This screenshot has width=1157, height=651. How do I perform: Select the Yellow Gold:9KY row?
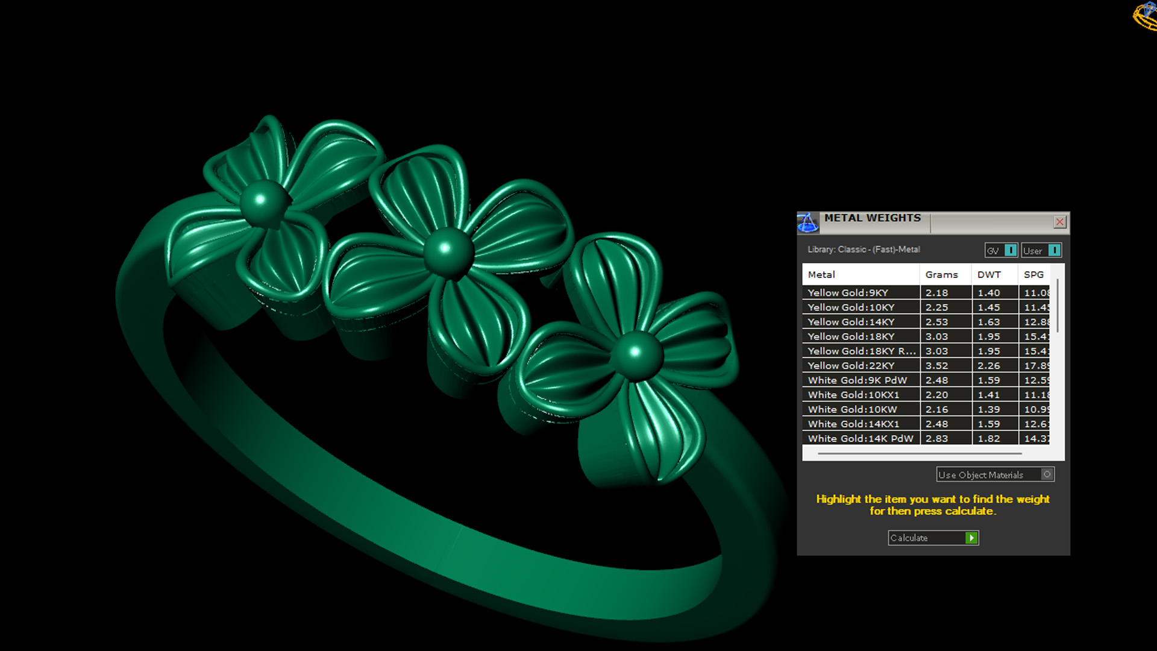coord(926,292)
